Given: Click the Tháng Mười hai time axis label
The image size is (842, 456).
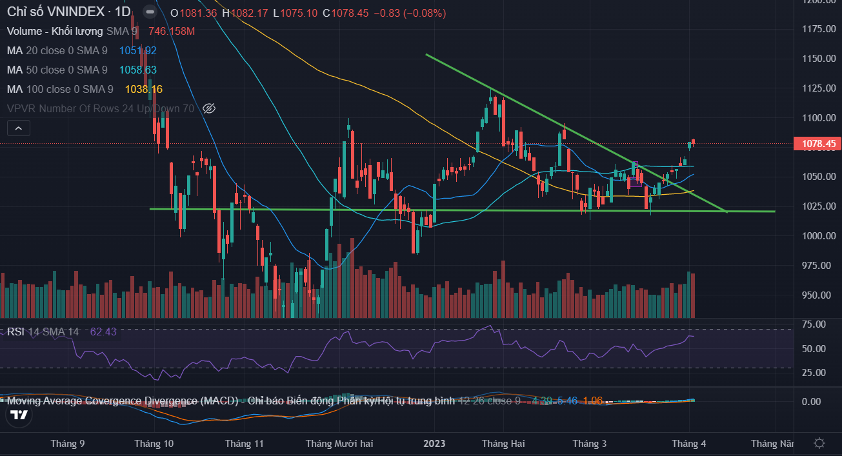Looking at the screenshot, I should (339, 444).
